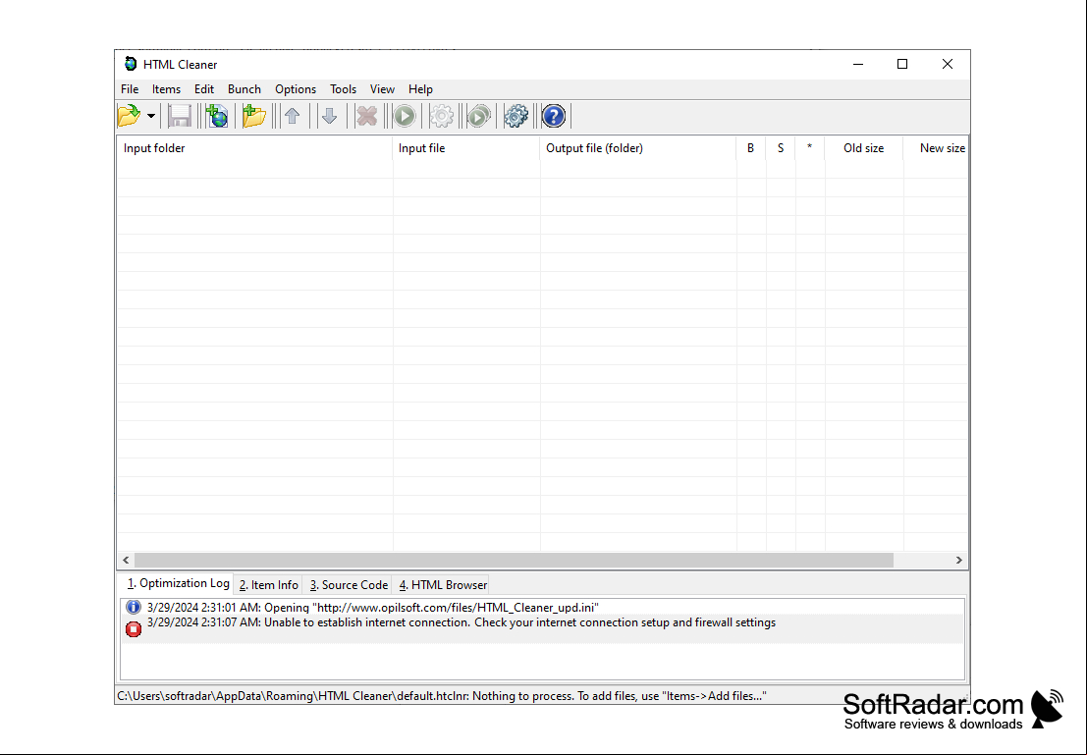This screenshot has width=1087, height=755.
Task: Close the HTML Cleaner window
Action: click(947, 64)
